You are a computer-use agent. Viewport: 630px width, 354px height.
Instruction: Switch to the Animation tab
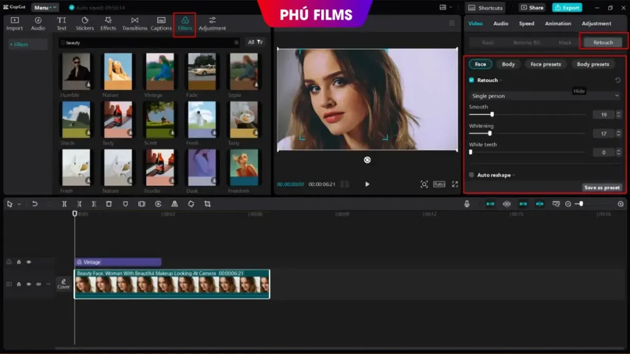coord(557,24)
